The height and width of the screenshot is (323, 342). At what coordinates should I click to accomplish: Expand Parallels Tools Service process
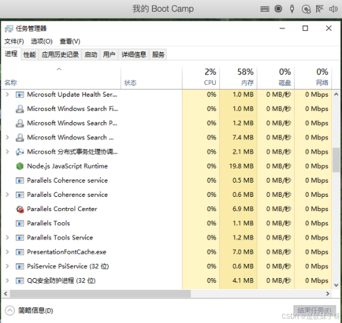click(7, 237)
